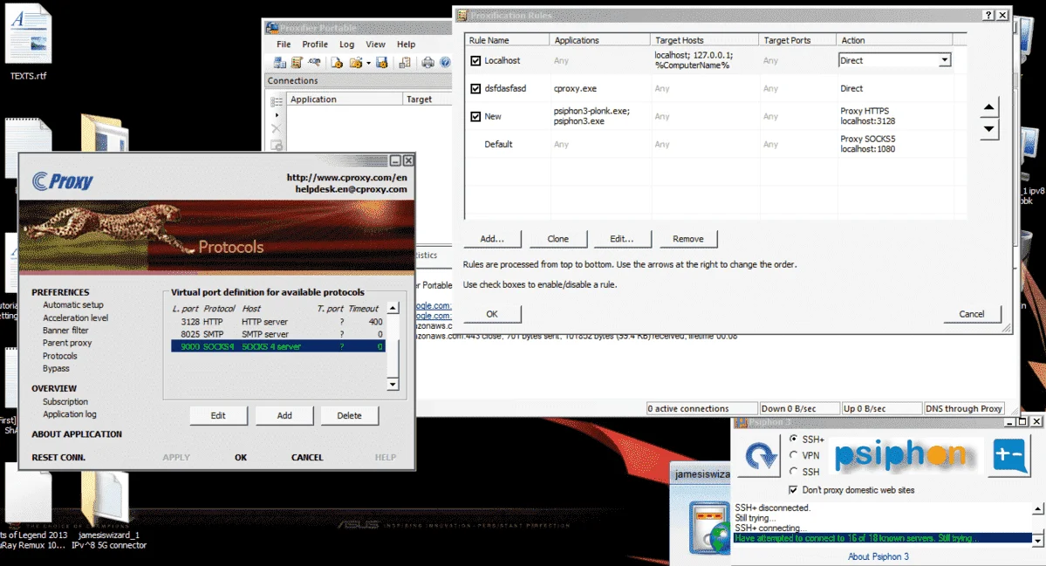Open the TEXTS.rtf desktop file

pyautogui.click(x=29, y=41)
